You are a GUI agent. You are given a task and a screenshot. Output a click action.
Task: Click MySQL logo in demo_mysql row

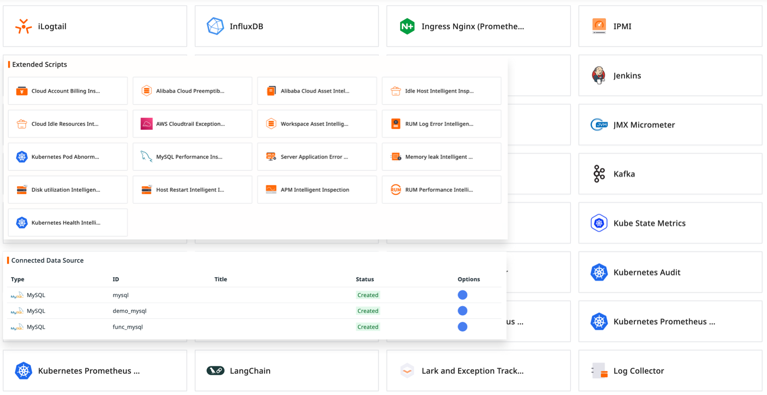(x=17, y=311)
